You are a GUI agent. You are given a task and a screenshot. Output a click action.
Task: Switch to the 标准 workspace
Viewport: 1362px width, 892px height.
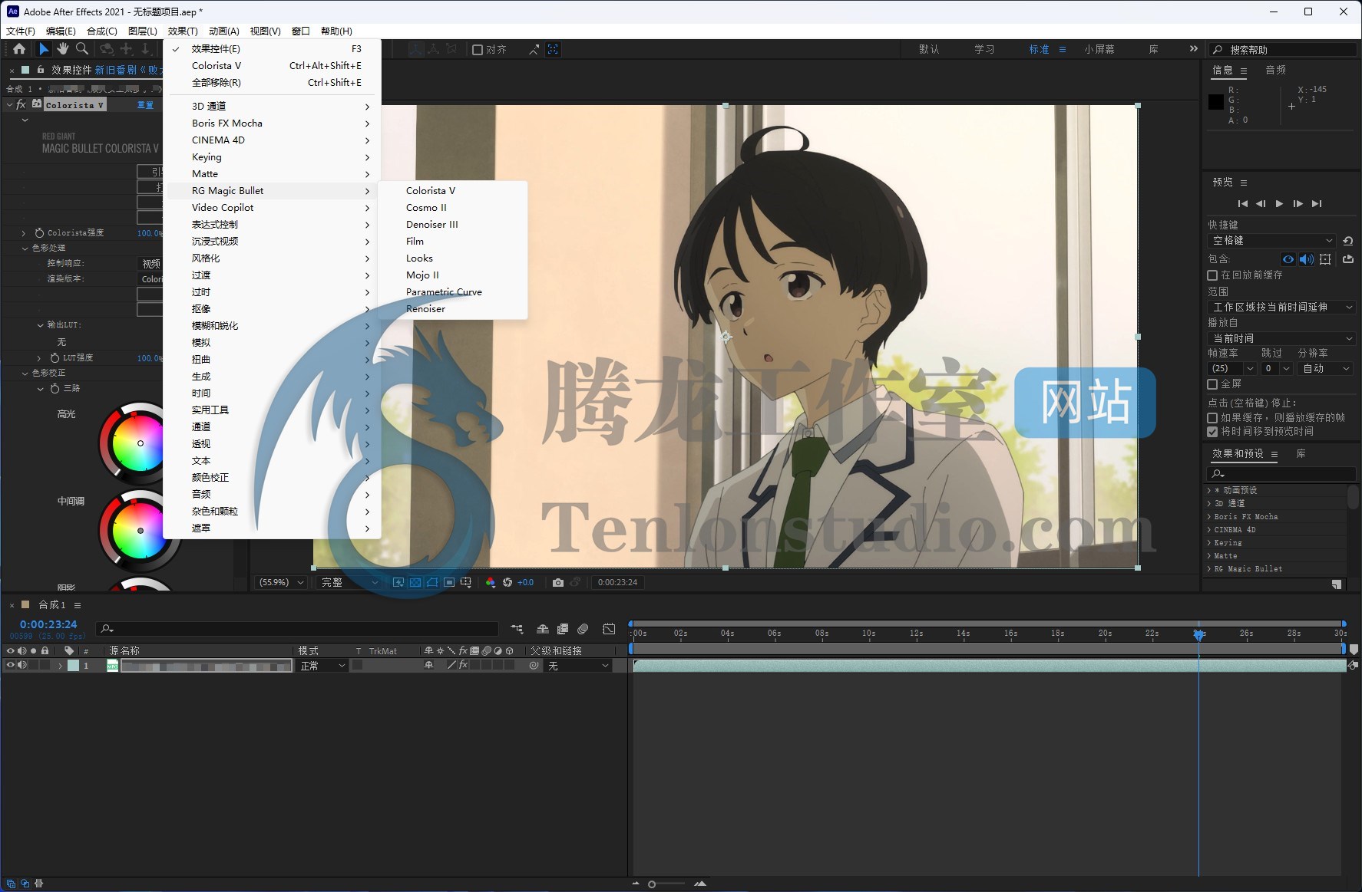[1040, 49]
